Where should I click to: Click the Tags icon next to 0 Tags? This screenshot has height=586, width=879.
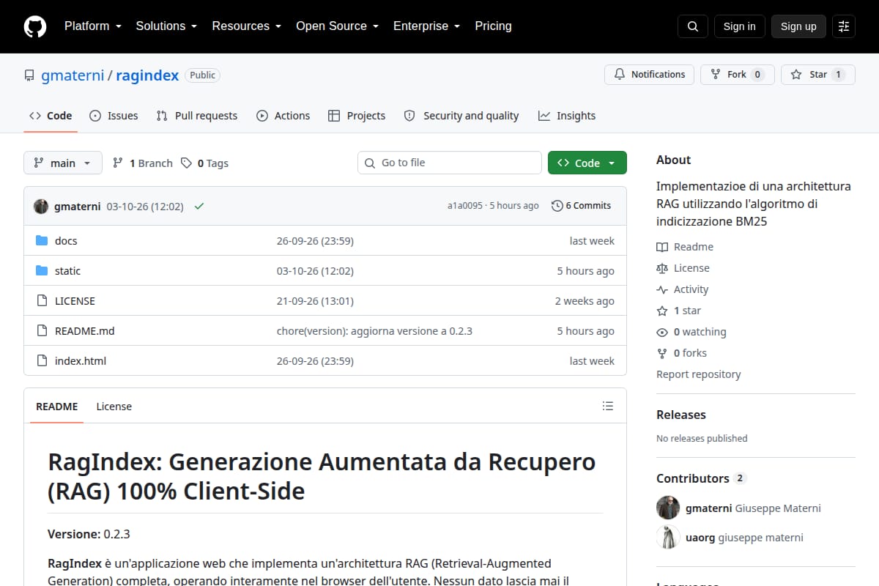click(187, 163)
